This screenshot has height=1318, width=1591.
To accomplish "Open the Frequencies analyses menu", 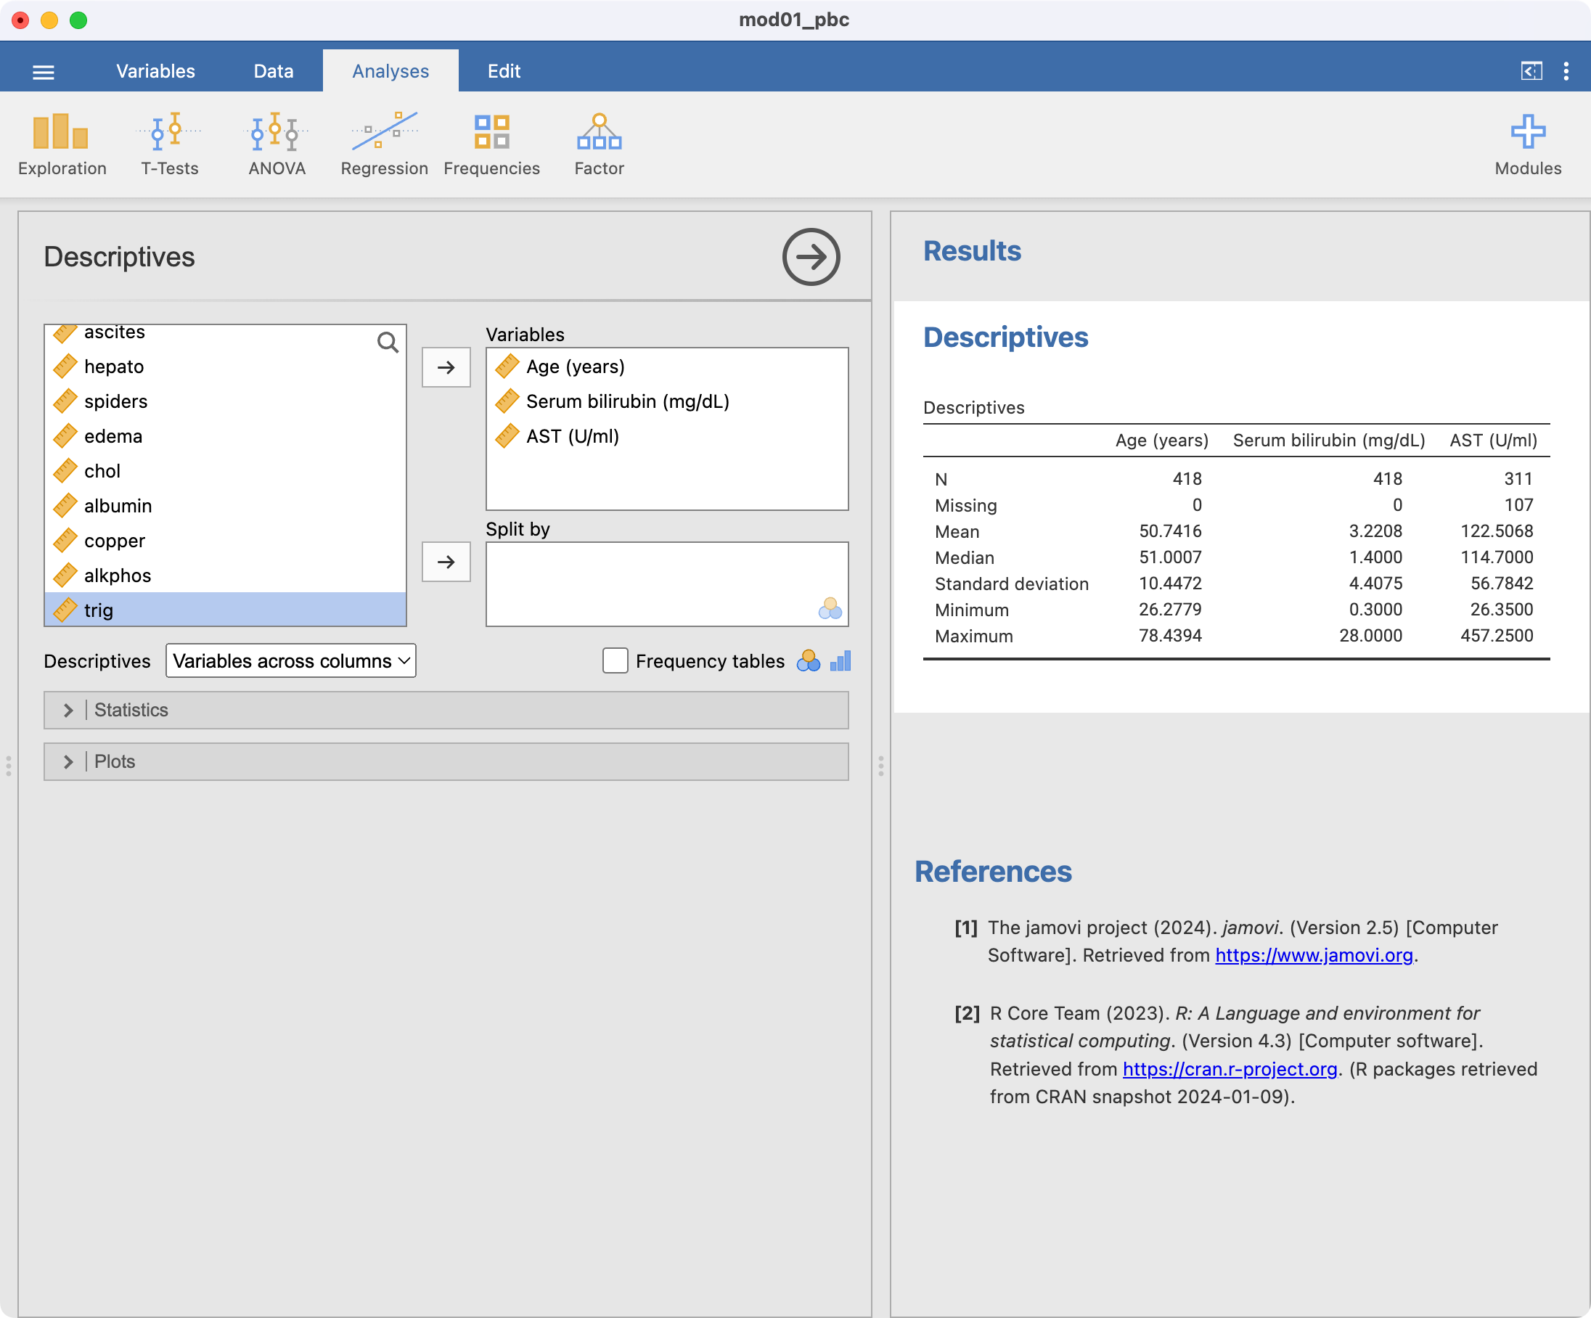I will 491,145.
